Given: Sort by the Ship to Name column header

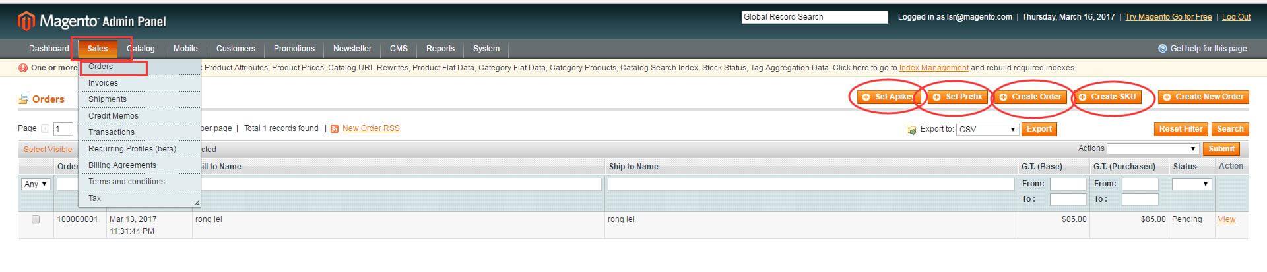Looking at the screenshot, I should [633, 167].
